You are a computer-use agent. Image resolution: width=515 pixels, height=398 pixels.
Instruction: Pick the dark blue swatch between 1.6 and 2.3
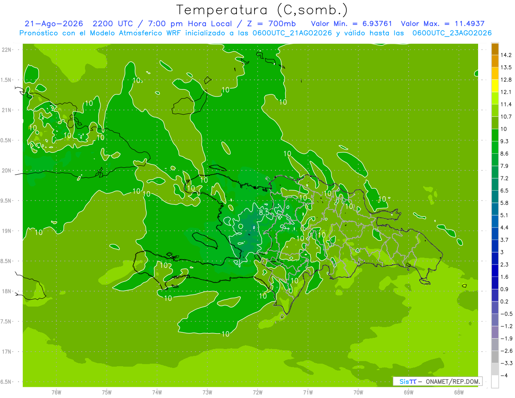pos(495,270)
